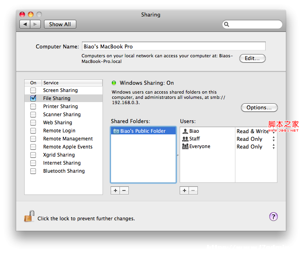
Task: Check the Remote Apple Events box
Action: pos(33,147)
